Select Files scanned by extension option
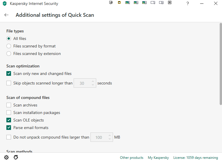222x162 pixels. tap(9, 54)
